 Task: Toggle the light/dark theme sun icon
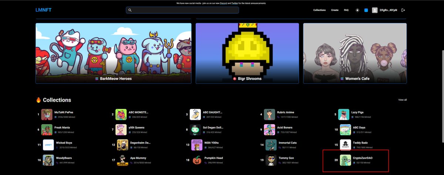(x=357, y=10)
